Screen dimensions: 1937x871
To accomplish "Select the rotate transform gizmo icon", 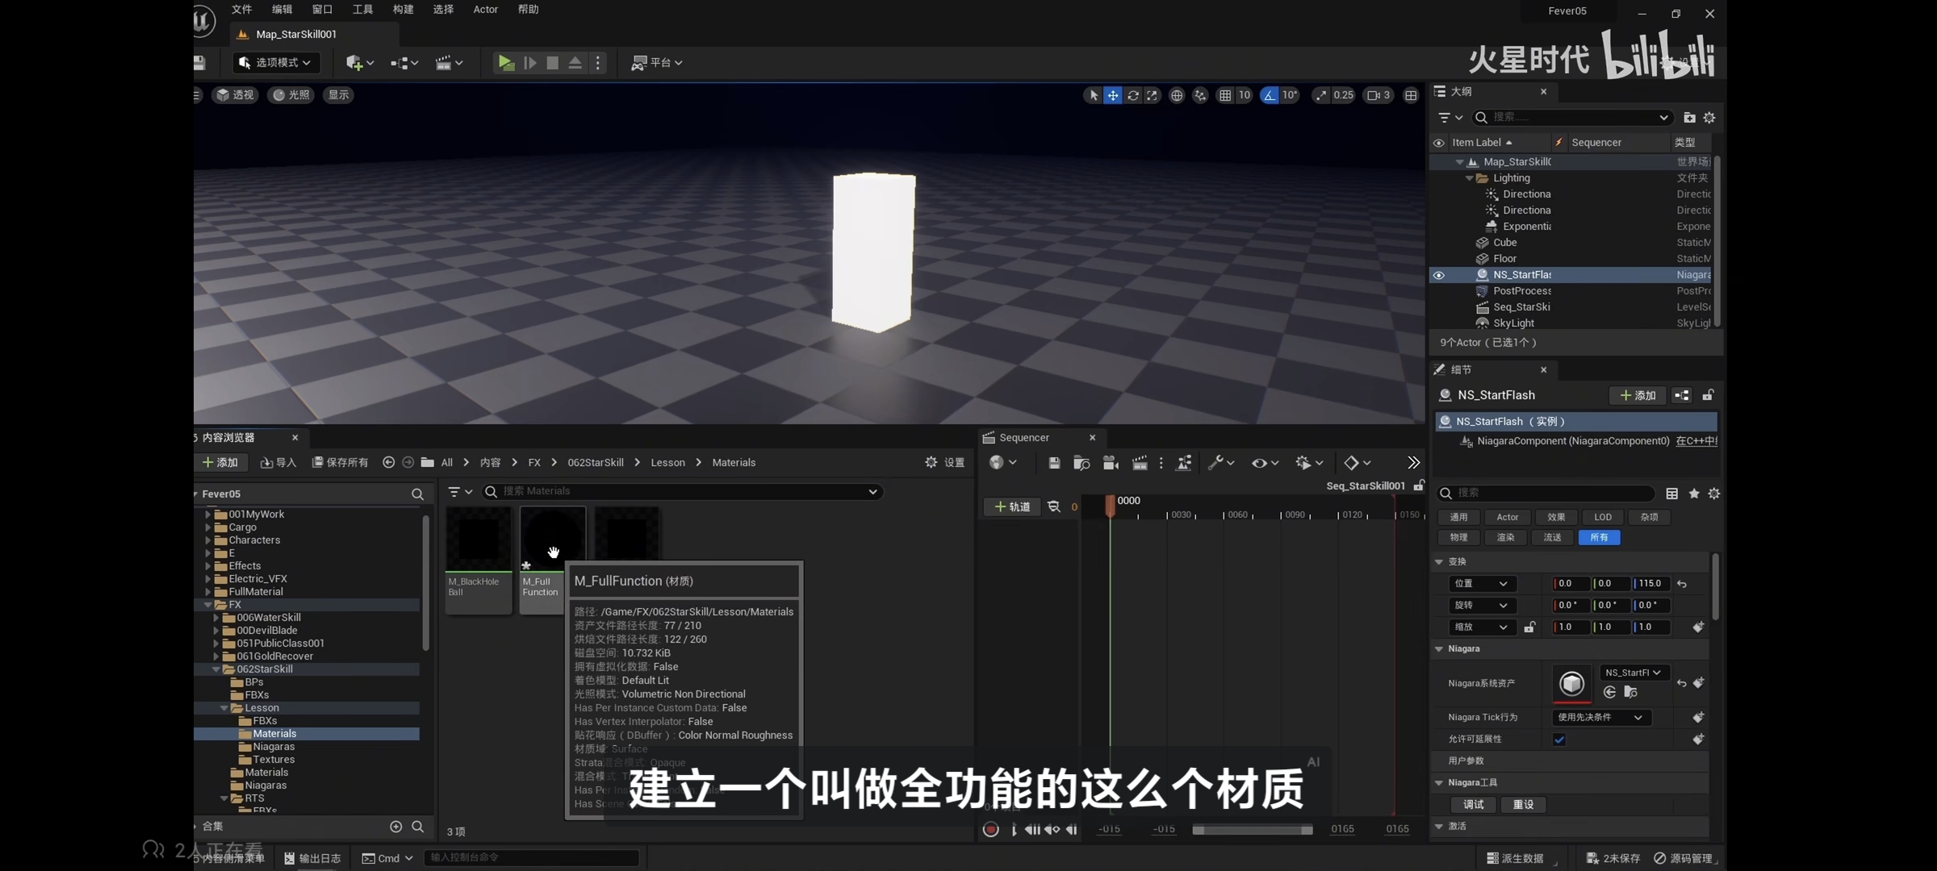I will coord(1133,95).
